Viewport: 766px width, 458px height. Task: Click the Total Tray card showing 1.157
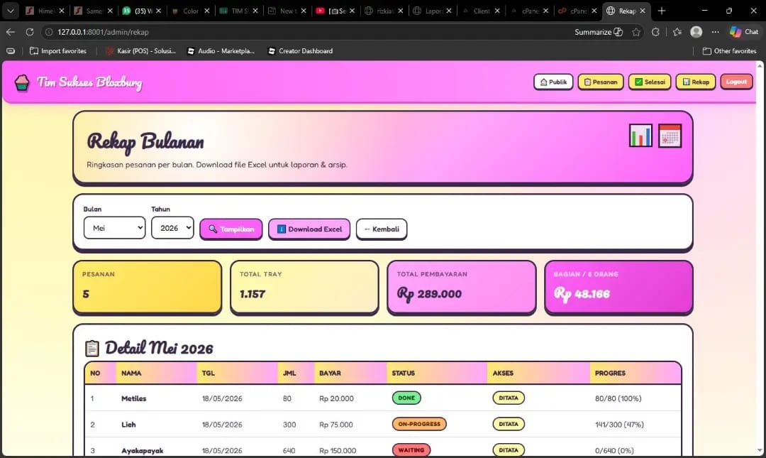point(304,287)
